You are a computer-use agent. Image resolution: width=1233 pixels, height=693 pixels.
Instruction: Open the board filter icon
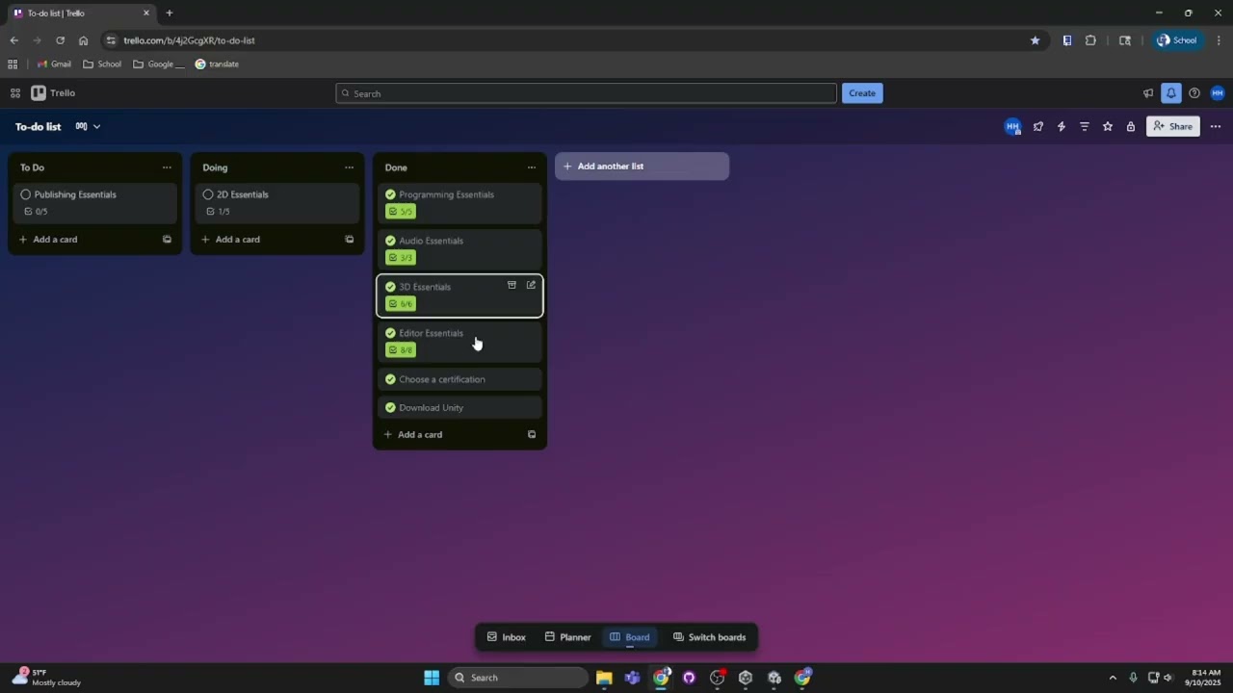(x=1085, y=126)
